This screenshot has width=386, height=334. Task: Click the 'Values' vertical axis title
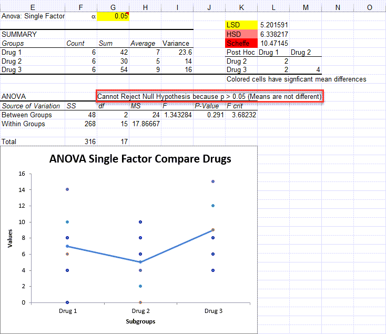tap(10, 238)
